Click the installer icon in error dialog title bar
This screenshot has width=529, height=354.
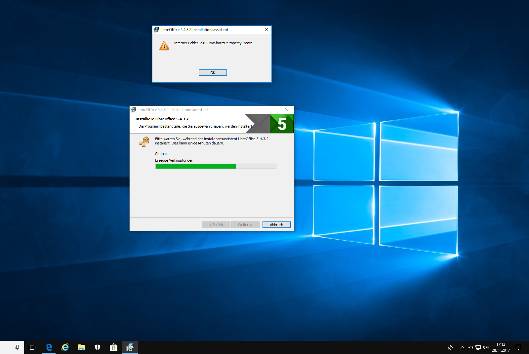click(156, 30)
